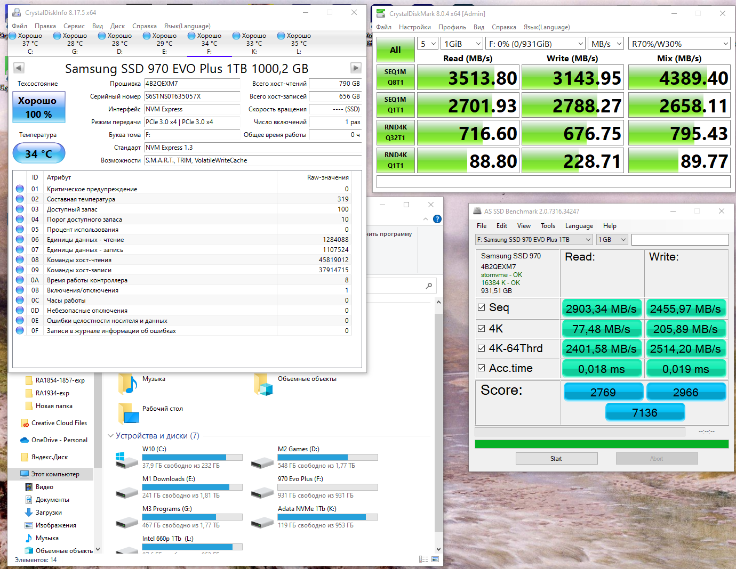Open Диск menu in CrystalDiskInfo
Viewport: 736px width, 569px height.
117,26
